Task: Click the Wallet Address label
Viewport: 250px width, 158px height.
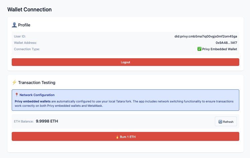Action: click(25, 43)
